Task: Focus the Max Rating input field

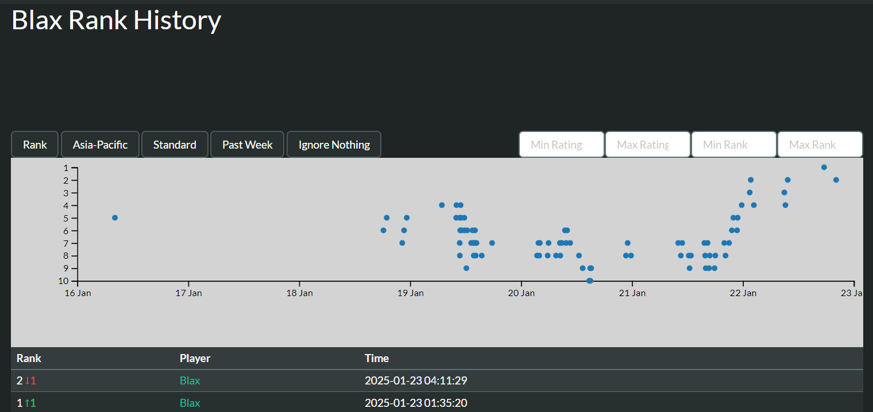Action: 647,145
